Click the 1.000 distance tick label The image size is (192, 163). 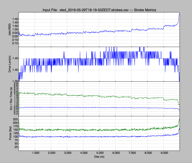[35, 153]
